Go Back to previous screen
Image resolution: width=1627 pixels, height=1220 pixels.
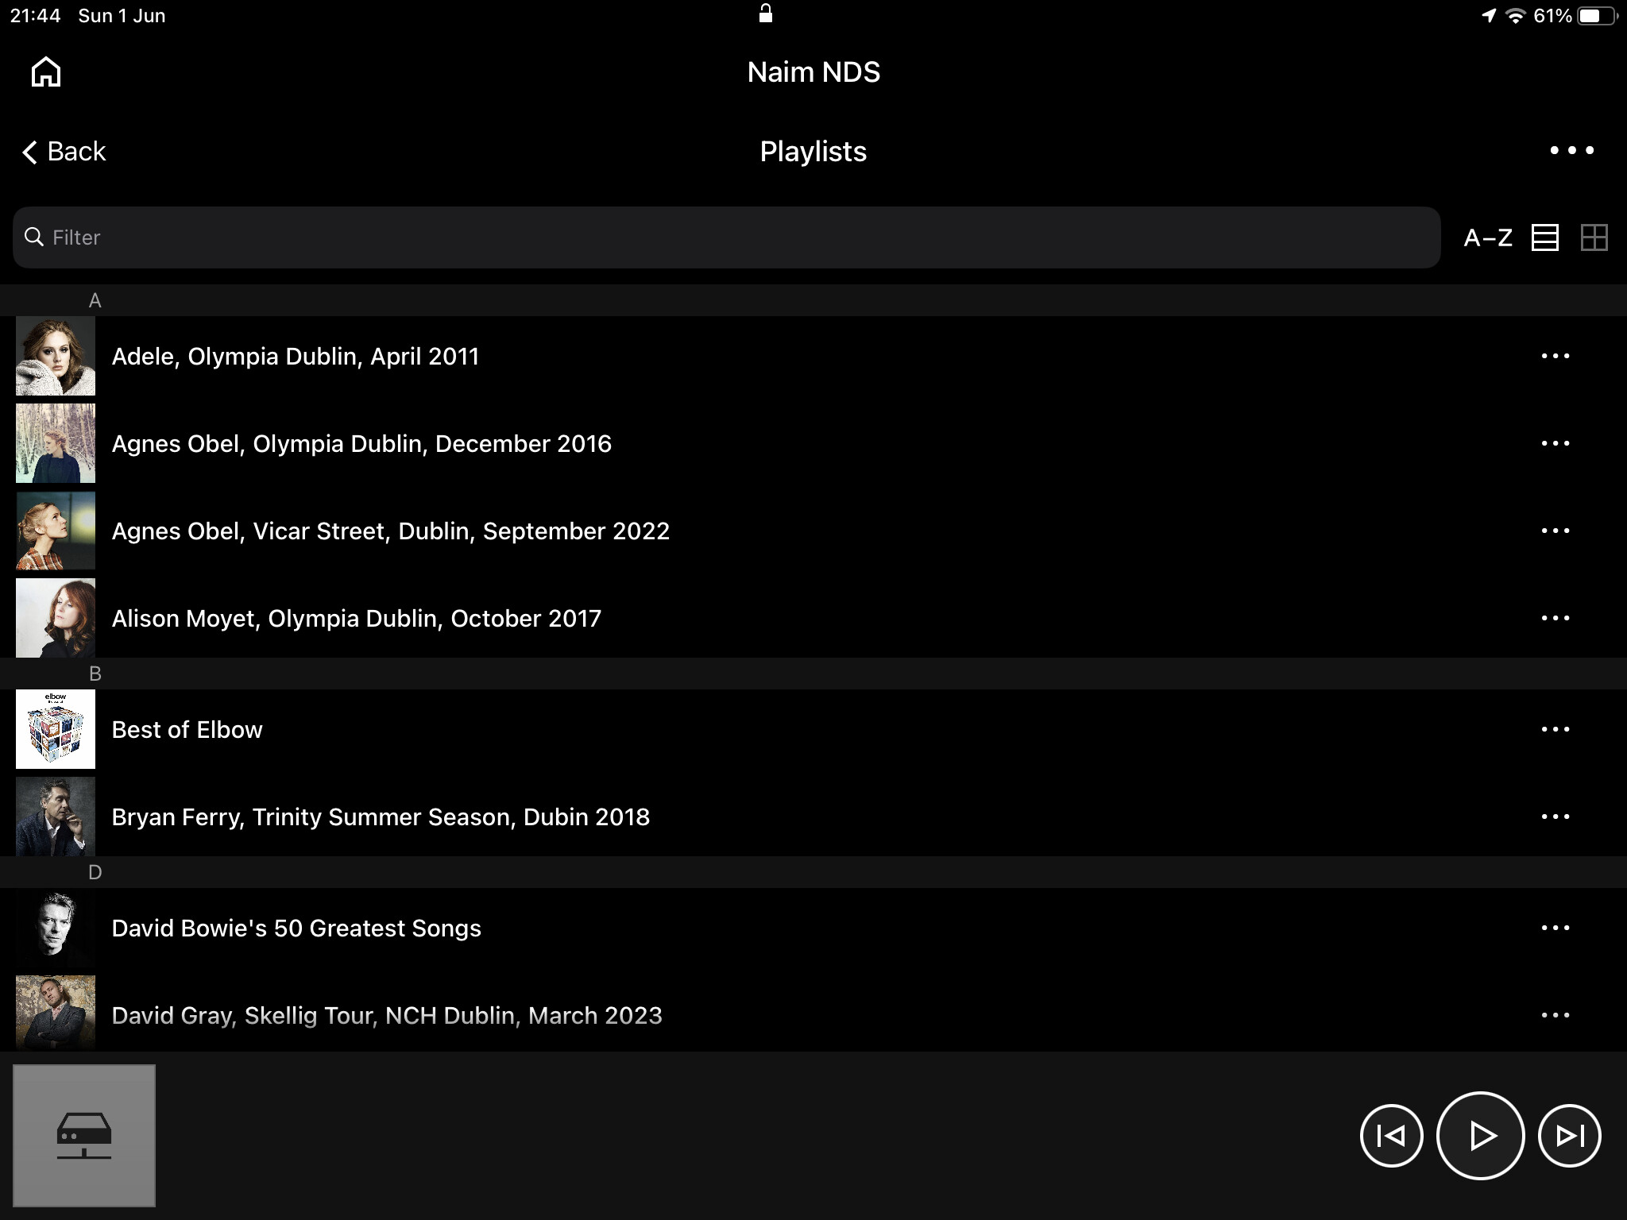[x=64, y=151]
